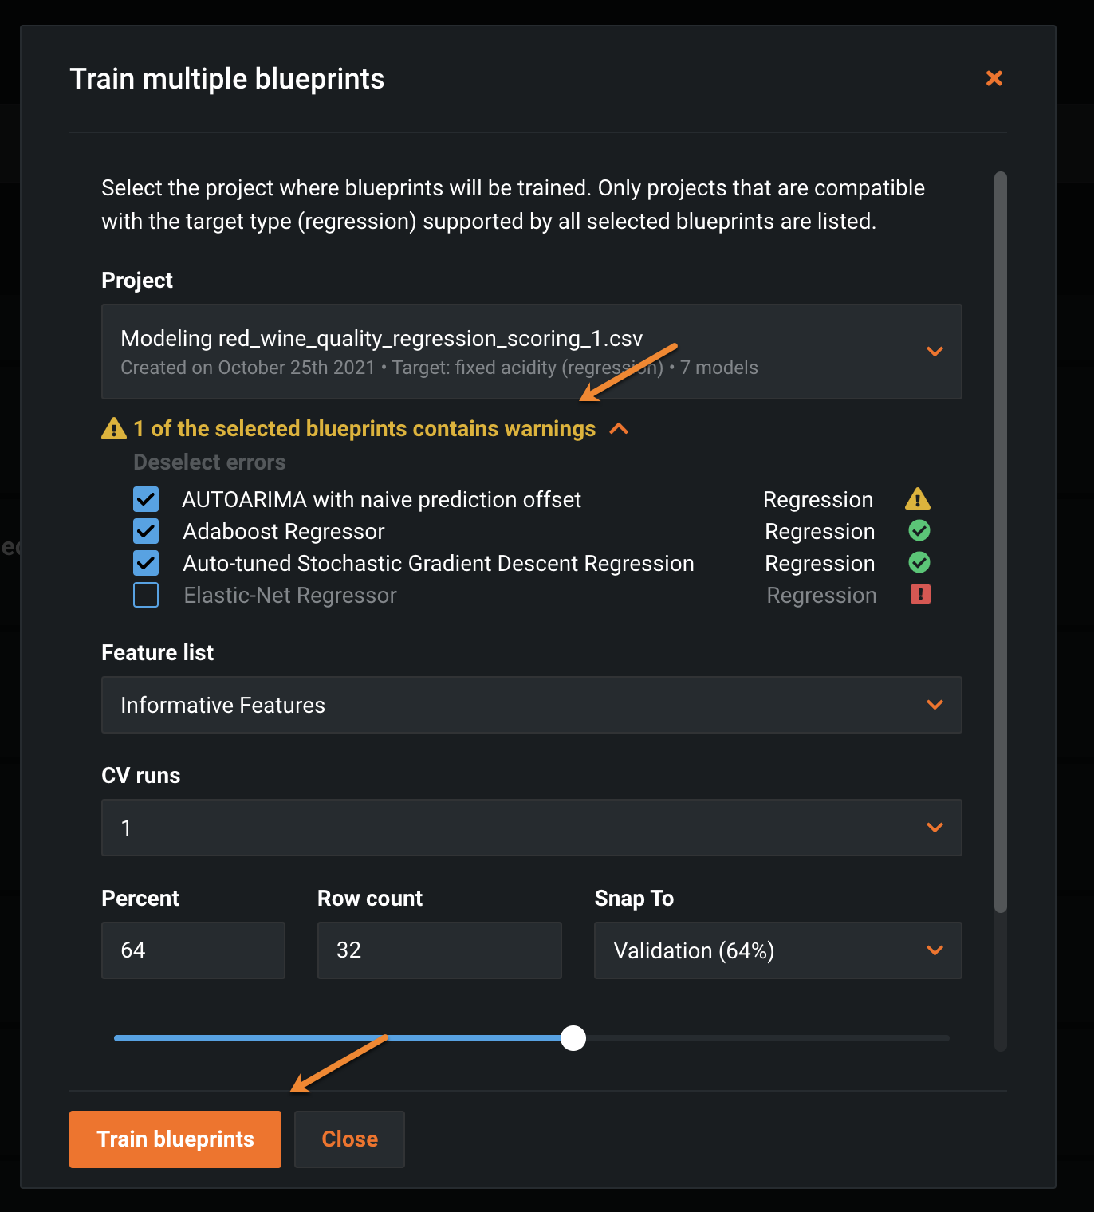Click the Train blueprints button
Screen dimensions: 1094x1212
(175, 1139)
